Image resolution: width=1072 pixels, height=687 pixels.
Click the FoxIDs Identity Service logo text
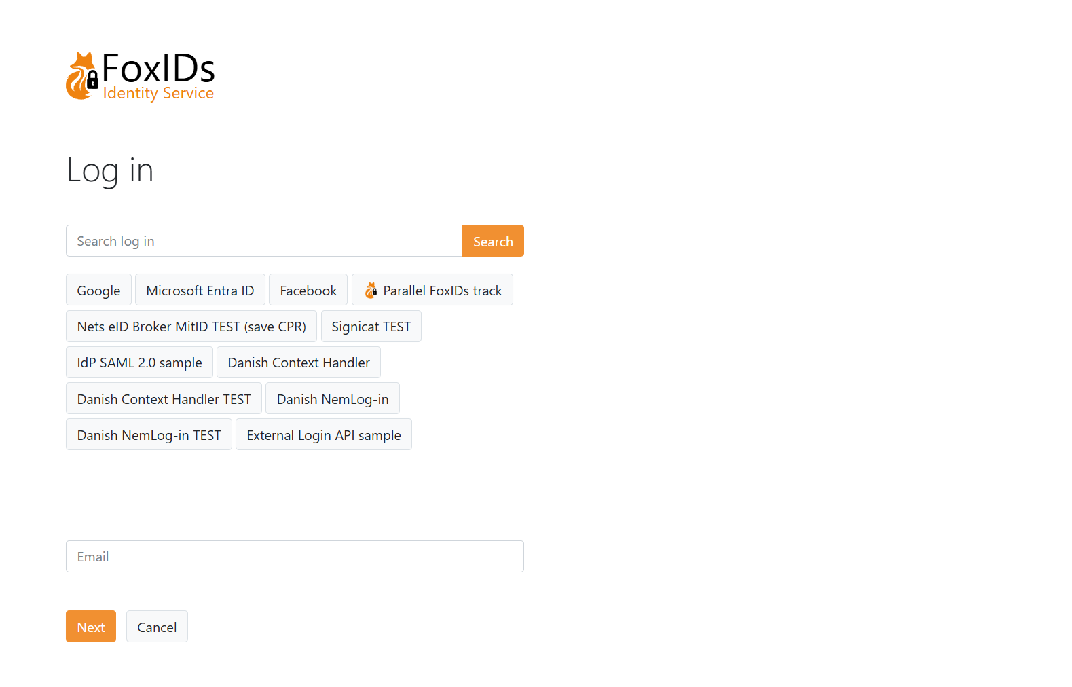(158, 77)
